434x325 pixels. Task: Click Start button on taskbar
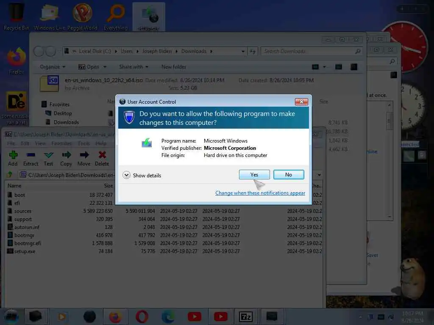[x=11, y=317]
